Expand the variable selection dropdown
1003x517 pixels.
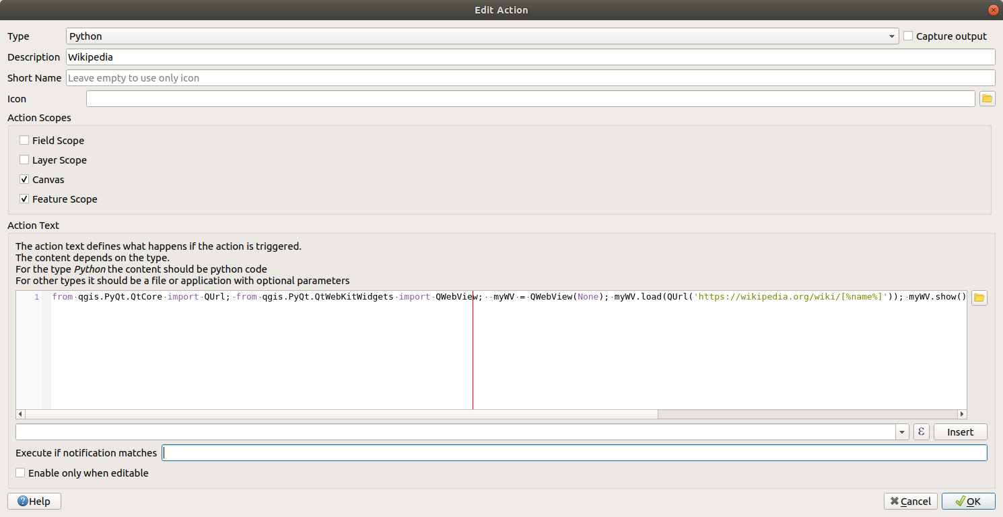(x=901, y=432)
